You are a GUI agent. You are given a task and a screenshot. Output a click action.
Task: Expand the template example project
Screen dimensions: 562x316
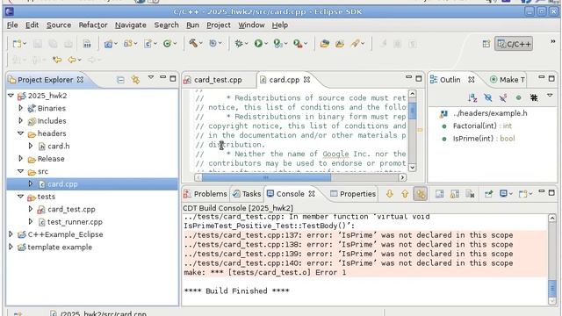point(11,247)
